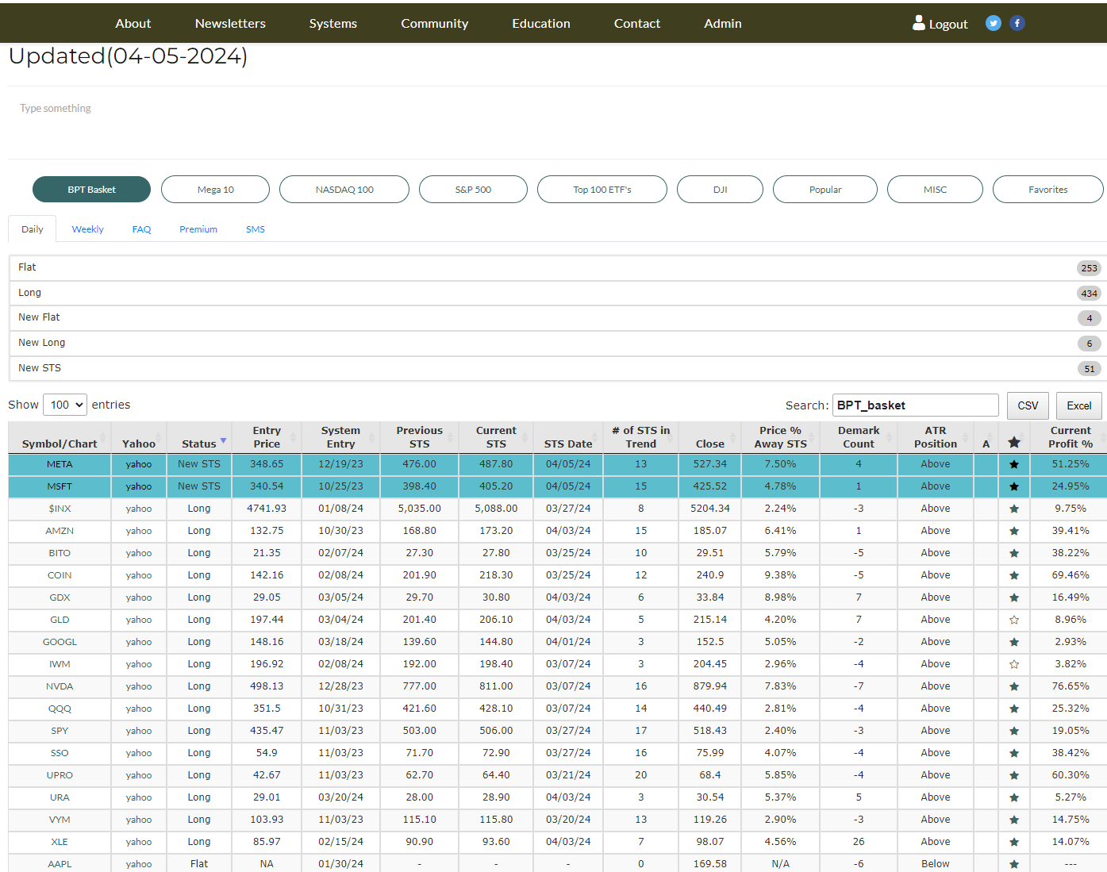
Task: Open the Facebook profile icon
Action: click(1017, 23)
